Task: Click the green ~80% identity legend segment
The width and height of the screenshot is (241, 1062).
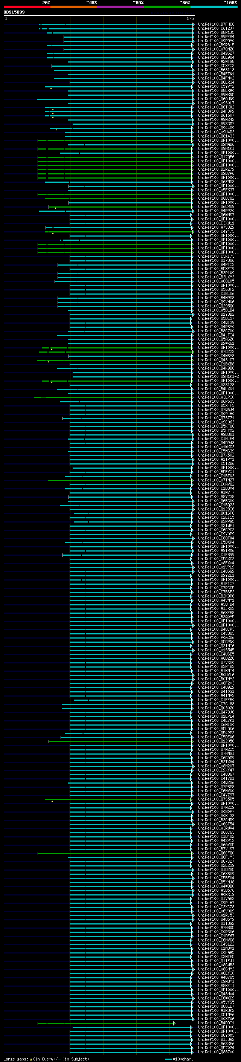Action: [167, 7]
